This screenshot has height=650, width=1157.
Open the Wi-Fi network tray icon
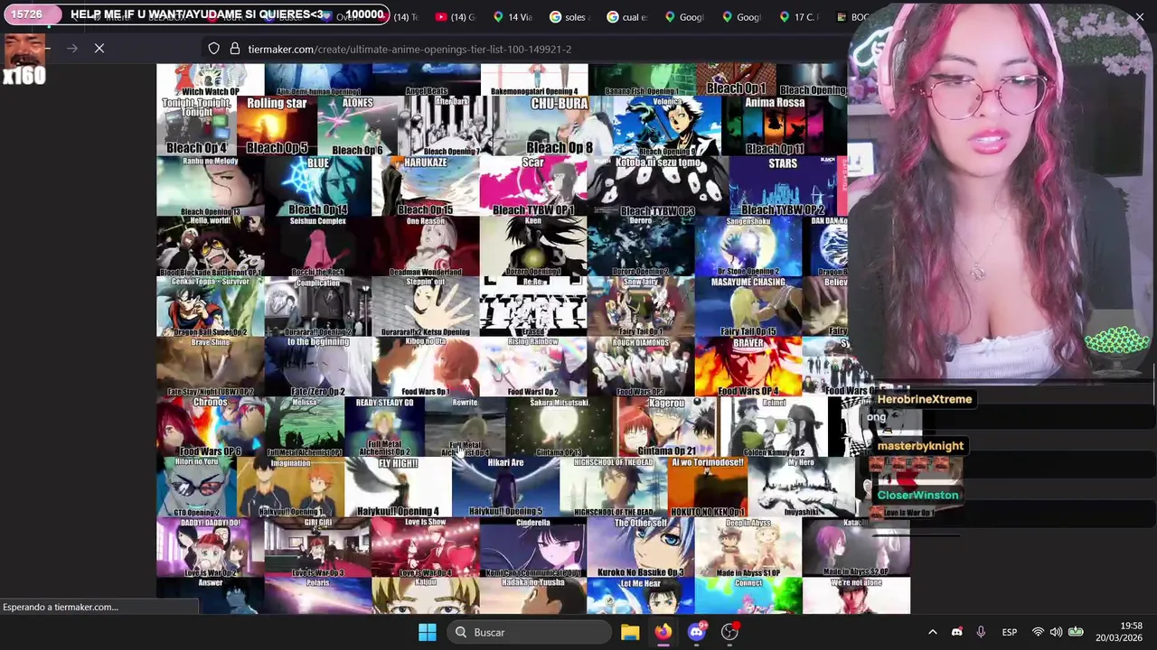click(x=1038, y=632)
